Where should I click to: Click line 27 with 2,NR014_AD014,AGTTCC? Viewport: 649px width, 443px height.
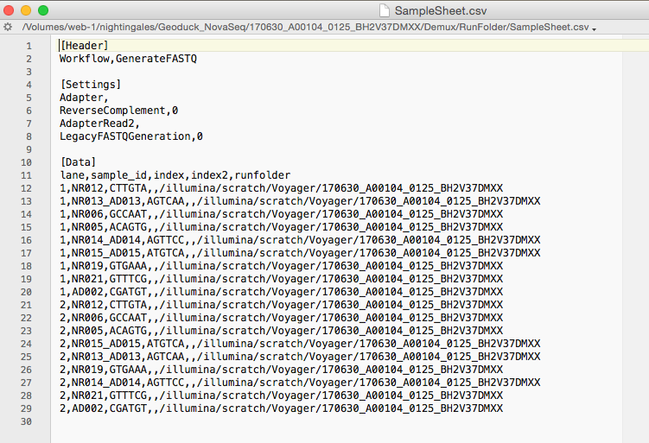(300, 383)
